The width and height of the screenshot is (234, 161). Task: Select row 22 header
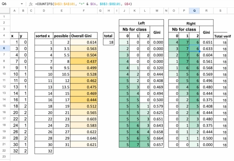(x=4, y=150)
